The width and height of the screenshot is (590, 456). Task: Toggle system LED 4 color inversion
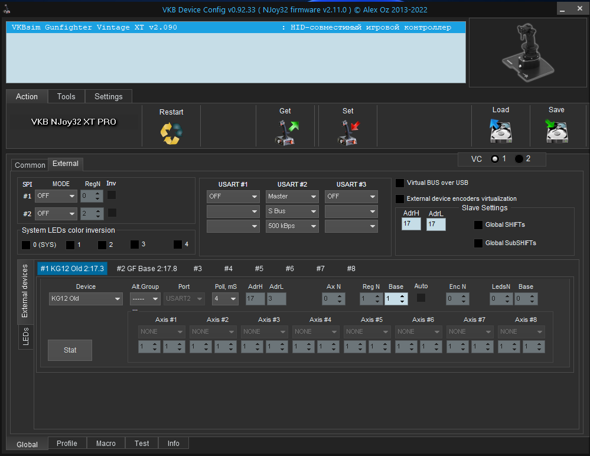(178, 245)
